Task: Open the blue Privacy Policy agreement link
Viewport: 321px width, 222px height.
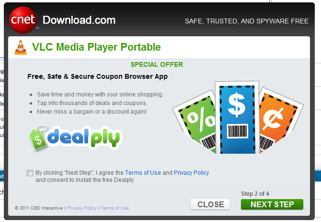Action: 192,173
